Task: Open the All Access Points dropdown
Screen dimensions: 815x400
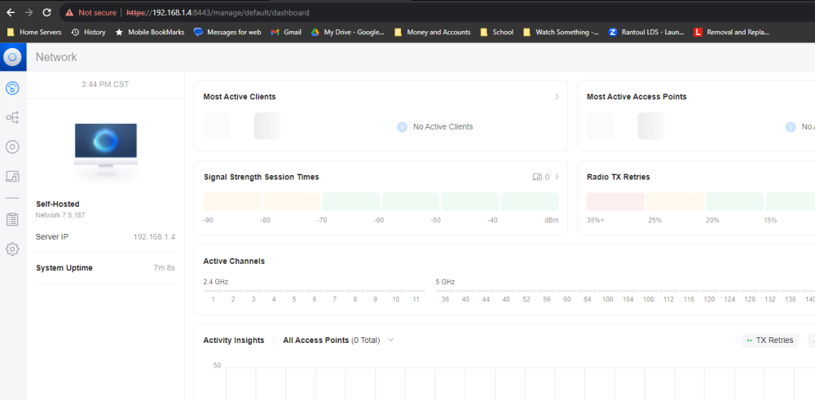Action: tap(338, 341)
